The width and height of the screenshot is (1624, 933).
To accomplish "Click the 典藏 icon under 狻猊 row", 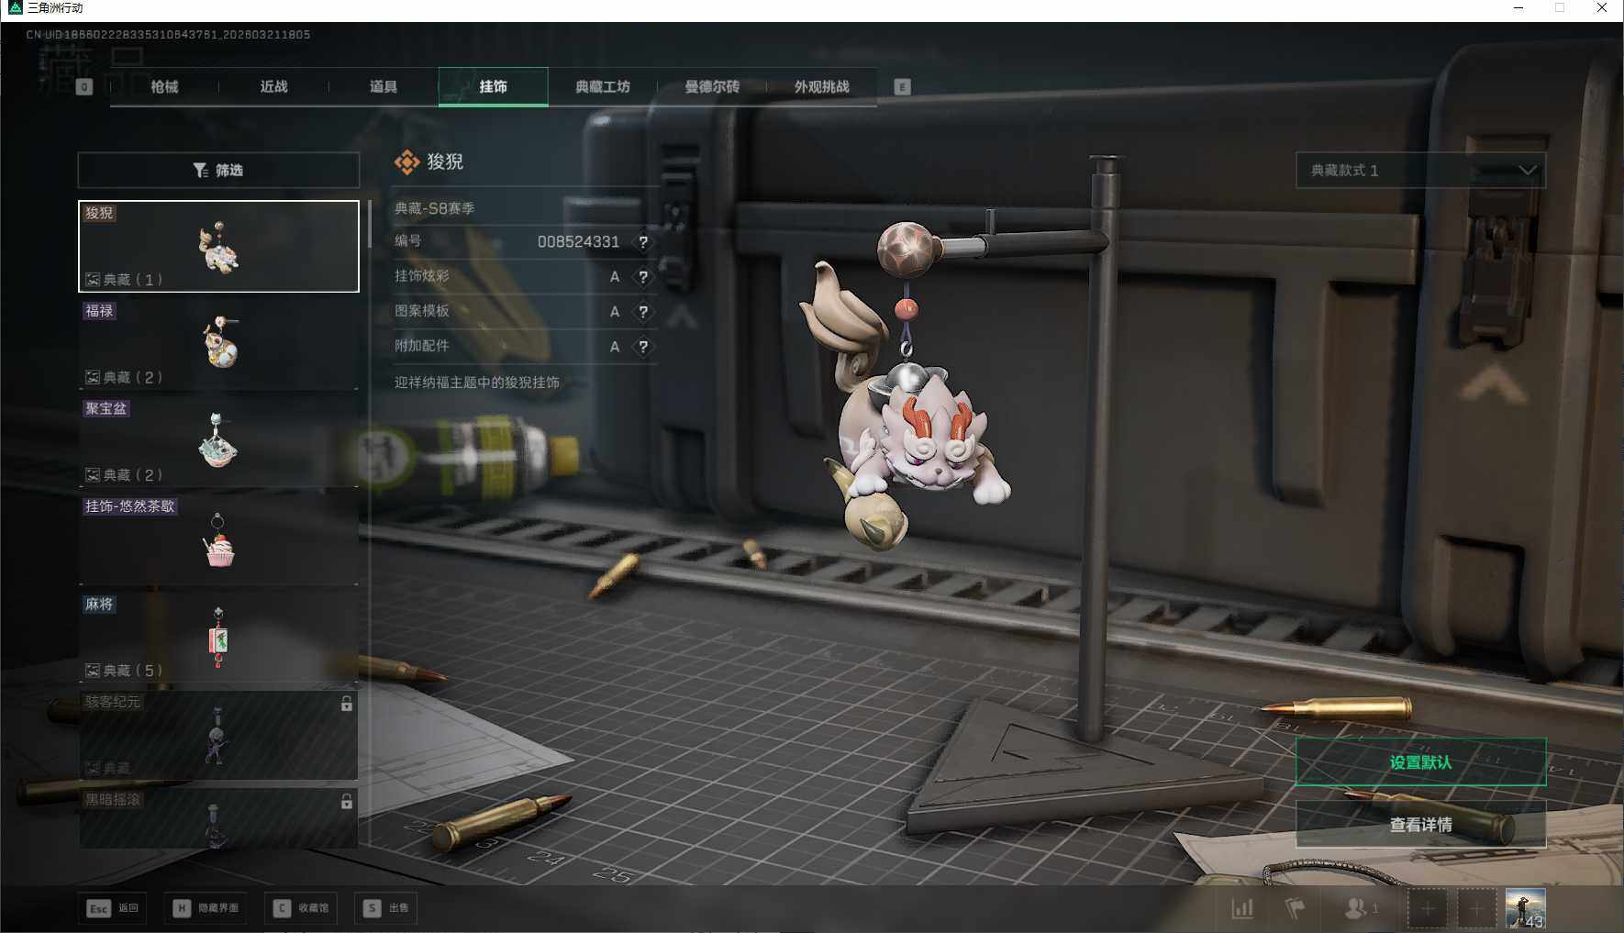I will [x=93, y=280].
